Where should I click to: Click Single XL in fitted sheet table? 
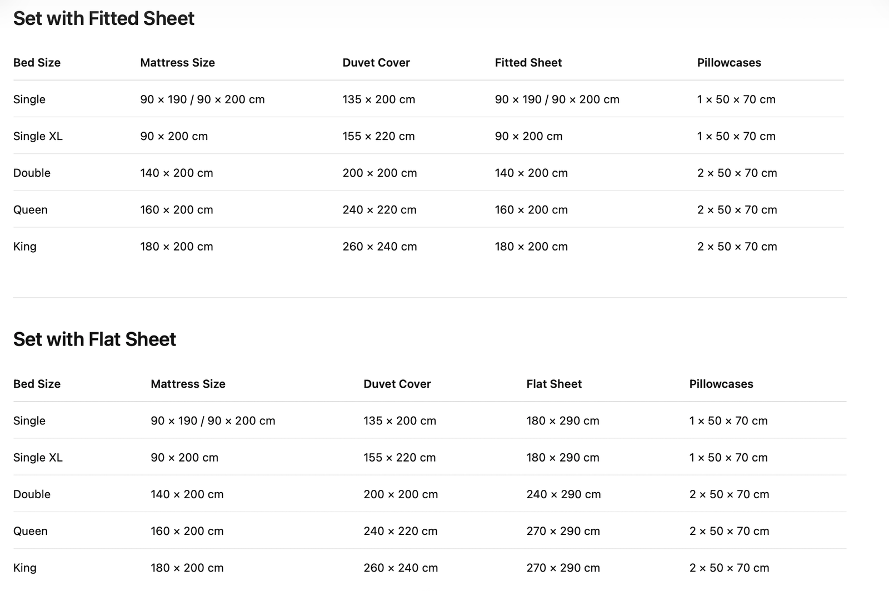tap(38, 136)
